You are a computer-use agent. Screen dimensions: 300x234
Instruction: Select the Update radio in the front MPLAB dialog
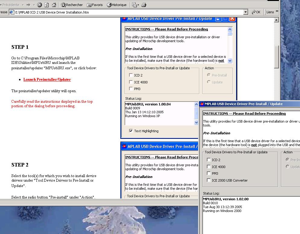click(287, 167)
